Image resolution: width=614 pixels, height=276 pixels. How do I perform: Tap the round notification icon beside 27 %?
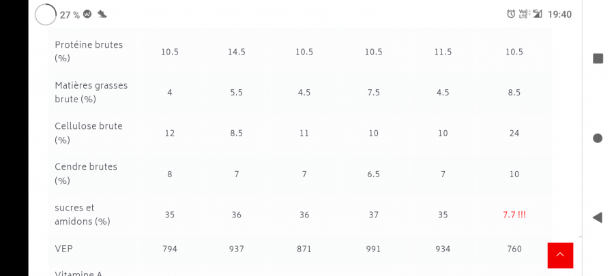click(87, 14)
